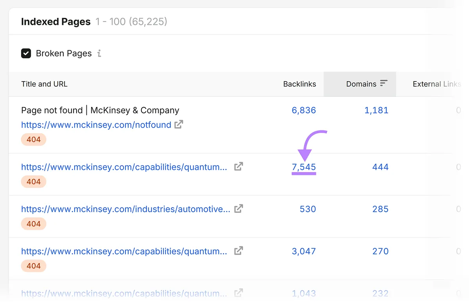
Task: Click the 444 domains value
Action: click(380, 167)
